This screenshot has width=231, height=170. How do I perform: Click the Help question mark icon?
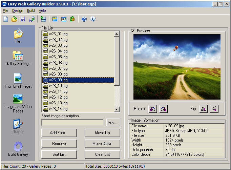point(84,19)
